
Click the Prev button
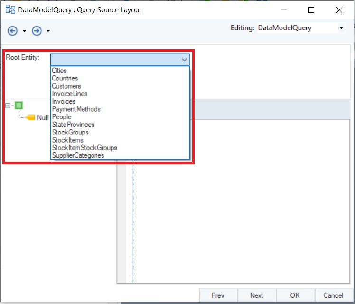[x=218, y=295]
